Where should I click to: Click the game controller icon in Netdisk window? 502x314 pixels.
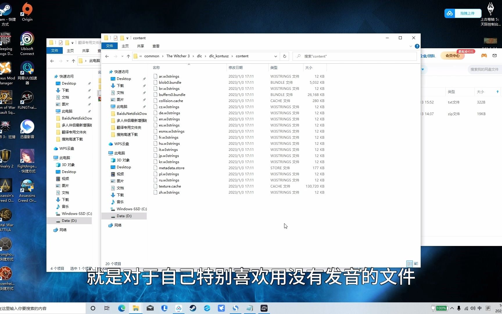click(484, 56)
